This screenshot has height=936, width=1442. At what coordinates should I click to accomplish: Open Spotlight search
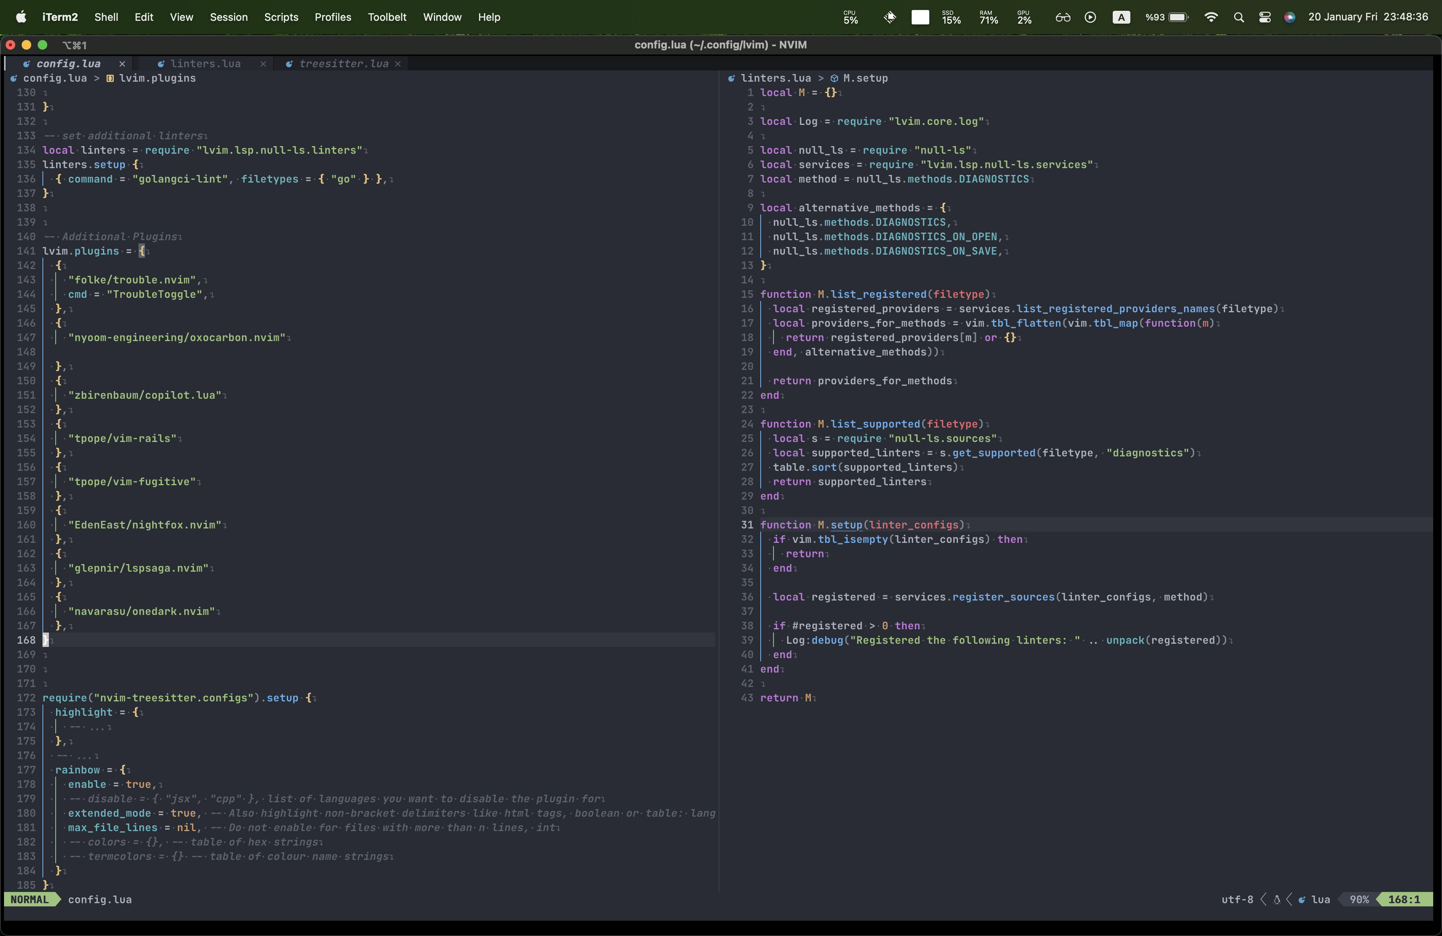(x=1239, y=17)
